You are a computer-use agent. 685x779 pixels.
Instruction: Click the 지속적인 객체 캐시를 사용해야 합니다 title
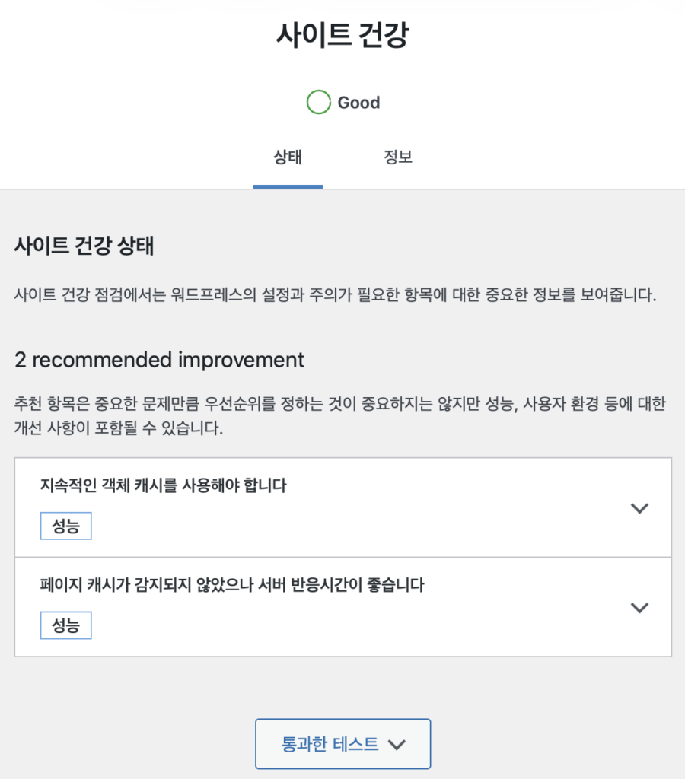163,485
